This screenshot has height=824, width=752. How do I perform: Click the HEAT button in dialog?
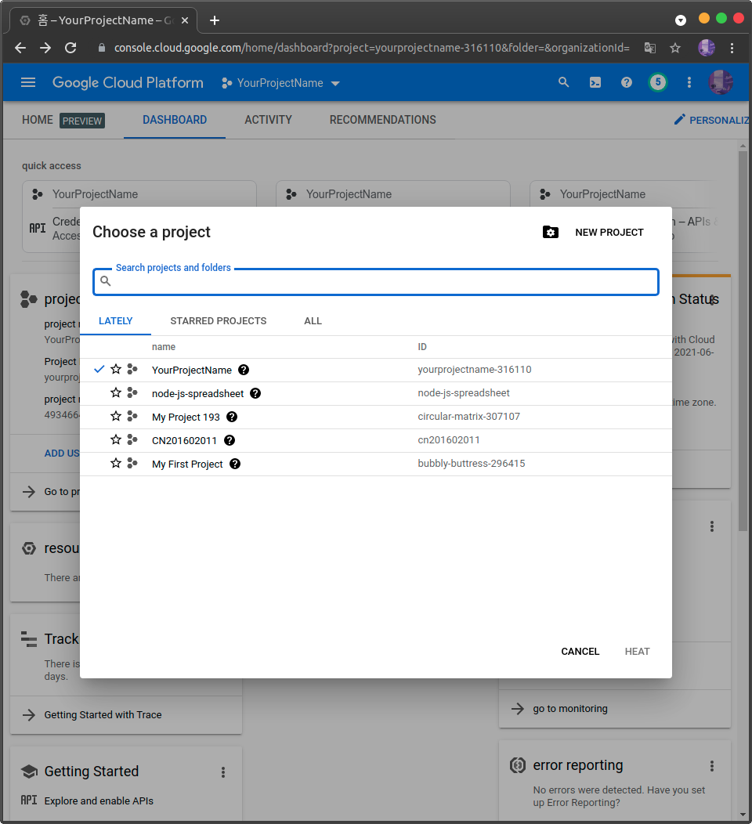pos(637,652)
